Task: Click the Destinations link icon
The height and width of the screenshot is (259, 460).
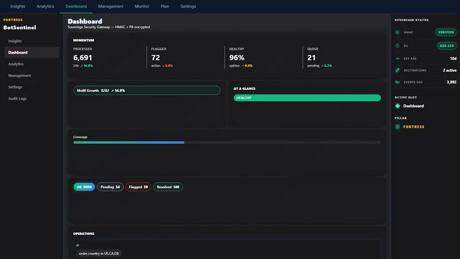Action: click(397, 70)
